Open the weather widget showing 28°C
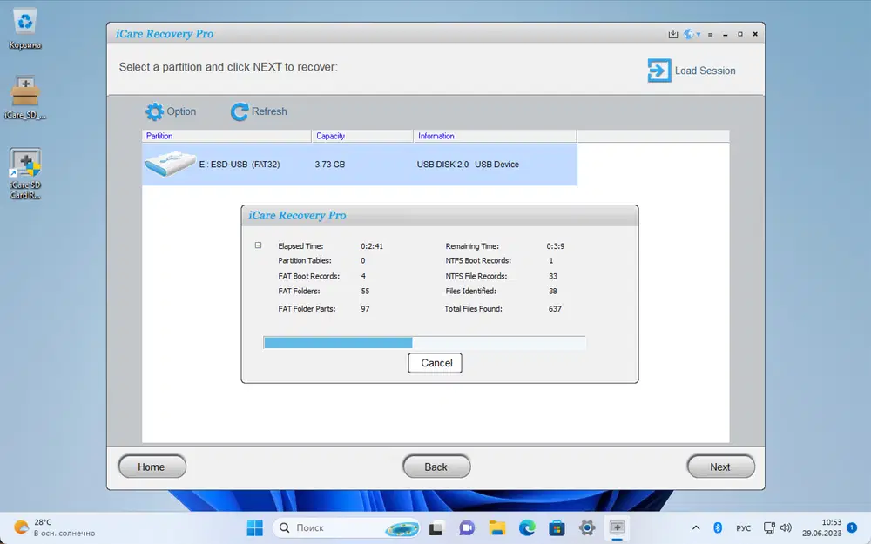Image resolution: width=871 pixels, height=544 pixels. coord(54,527)
